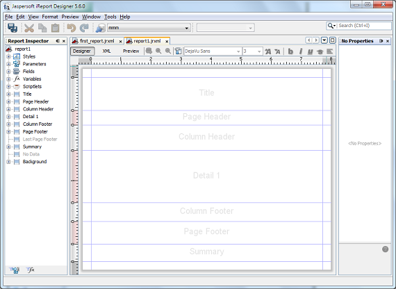Expand the Parameters tree node
This screenshot has height=289, width=396.
8,64
